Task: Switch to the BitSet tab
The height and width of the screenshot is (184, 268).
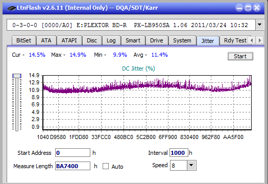Action: [24, 40]
